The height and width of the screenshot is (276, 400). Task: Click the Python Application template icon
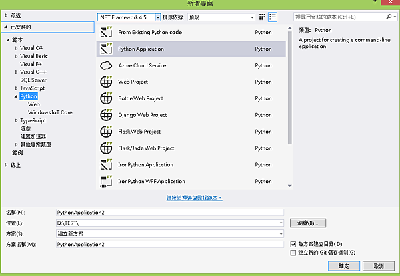tap(106, 49)
